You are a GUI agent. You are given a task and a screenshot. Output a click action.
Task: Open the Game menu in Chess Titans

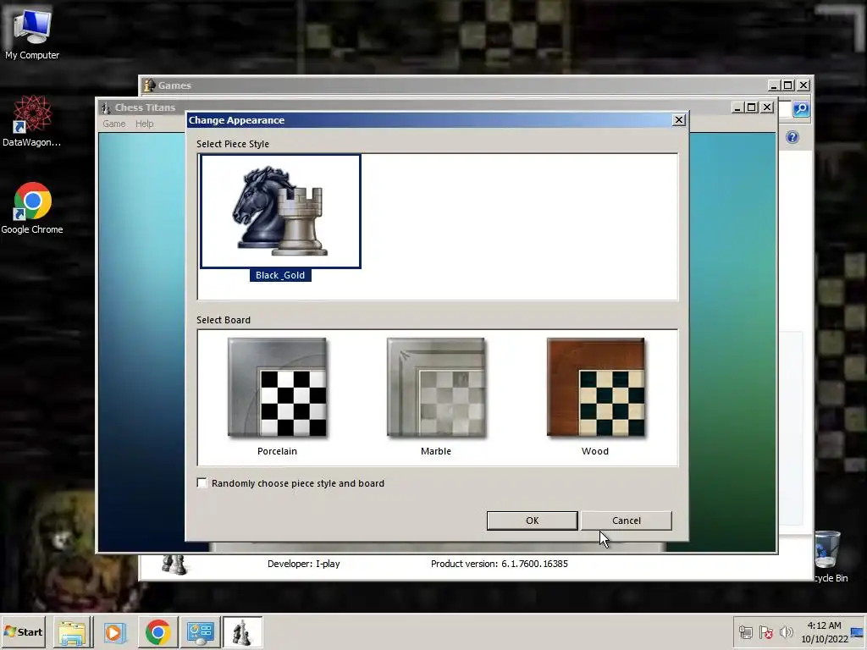114,124
